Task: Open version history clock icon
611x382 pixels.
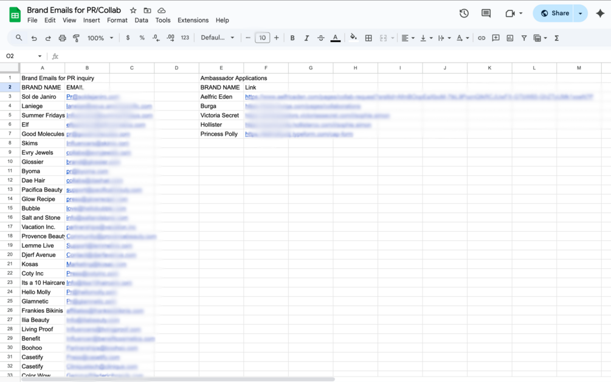Action: tap(464, 13)
